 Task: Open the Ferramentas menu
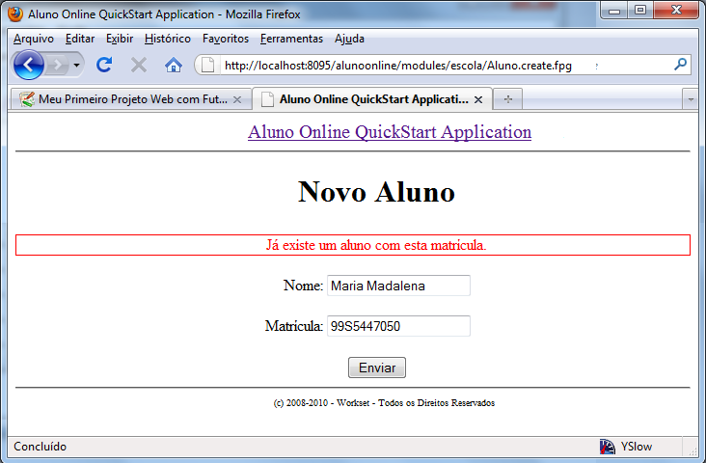tap(291, 39)
